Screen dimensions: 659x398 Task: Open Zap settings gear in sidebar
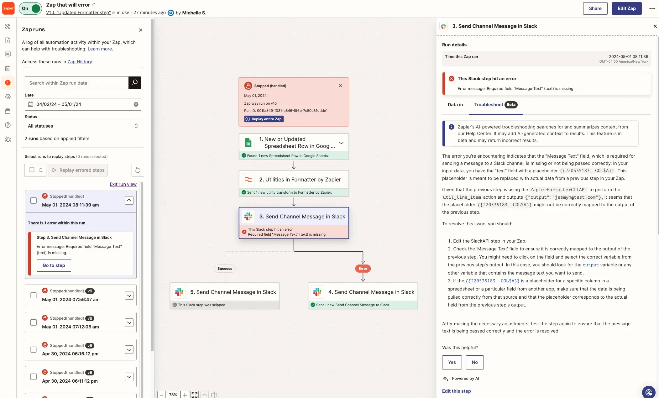coord(8,97)
